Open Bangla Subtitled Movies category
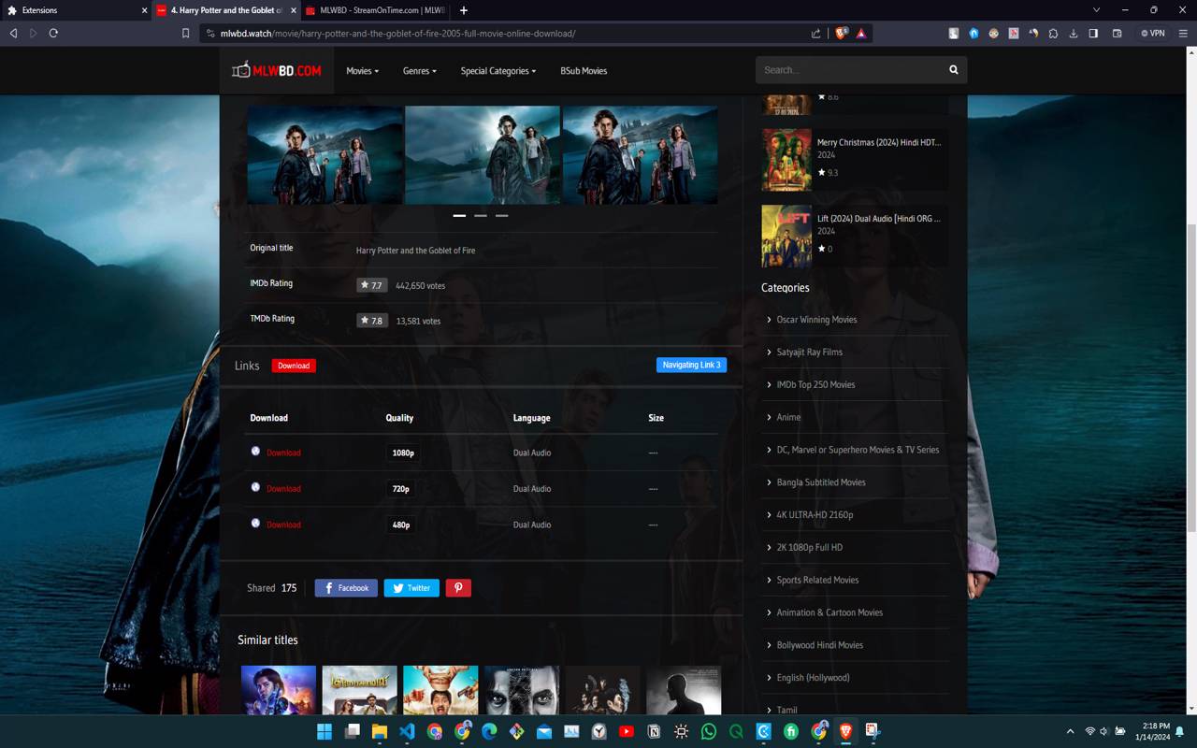Viewport: 1197px width, 748px height. click(821, 482)
